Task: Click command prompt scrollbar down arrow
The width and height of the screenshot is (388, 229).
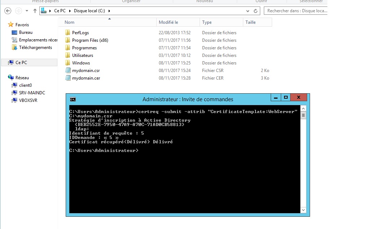Action: coord(304,210)
